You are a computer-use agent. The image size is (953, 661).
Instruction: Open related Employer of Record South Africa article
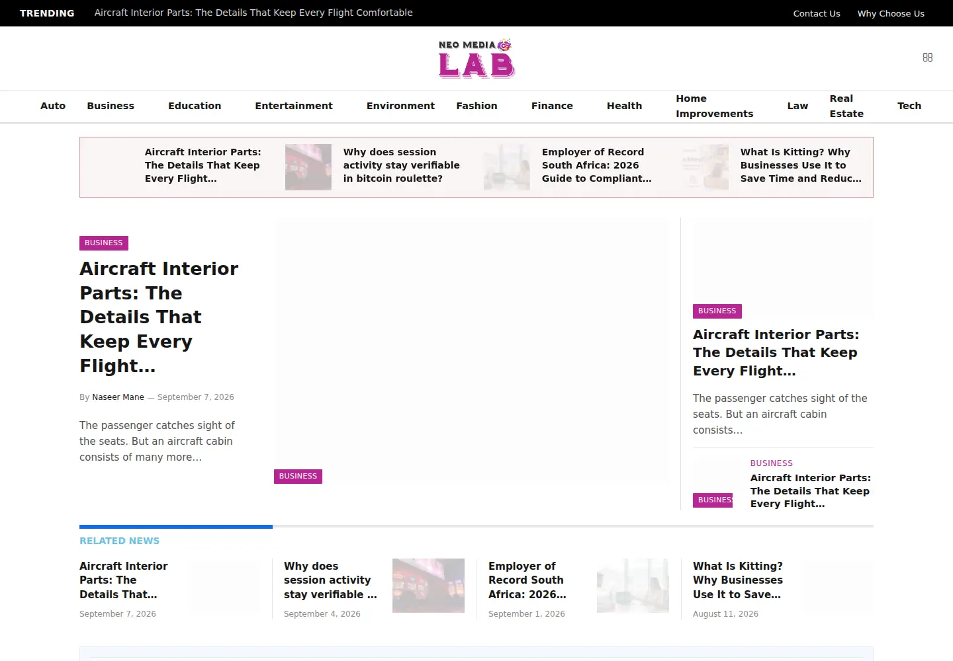pyautogui.click(x=527, y=580)
